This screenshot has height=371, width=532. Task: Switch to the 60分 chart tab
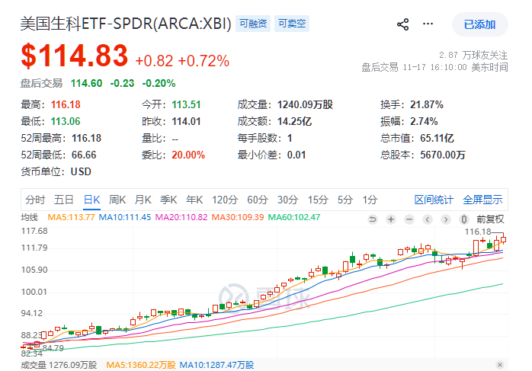click(258, 200)
